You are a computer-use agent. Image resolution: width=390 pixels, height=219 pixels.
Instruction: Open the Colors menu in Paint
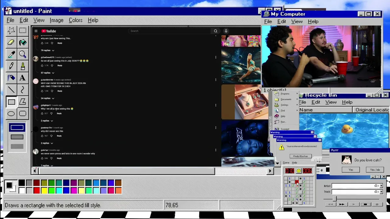[76, 20]
